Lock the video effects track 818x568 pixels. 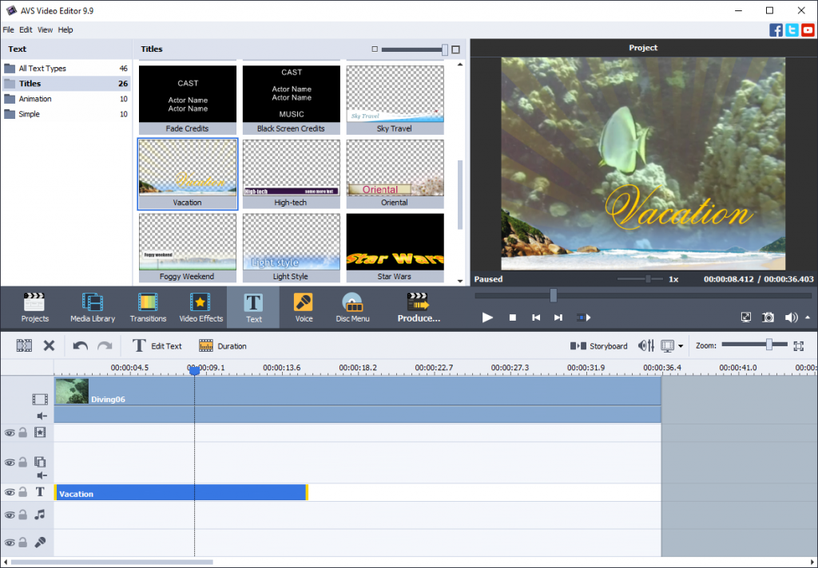(23, 432)
